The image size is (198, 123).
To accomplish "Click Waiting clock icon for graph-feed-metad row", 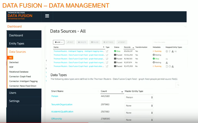I will 154,55.
